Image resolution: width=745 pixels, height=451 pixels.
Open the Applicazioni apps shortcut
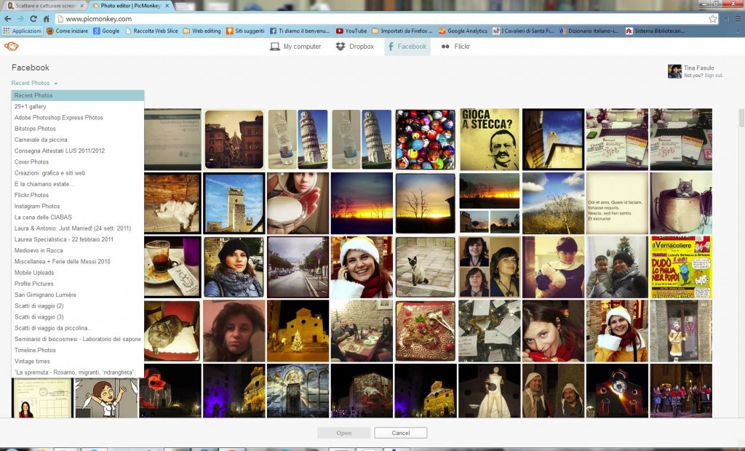click(22, 31)
